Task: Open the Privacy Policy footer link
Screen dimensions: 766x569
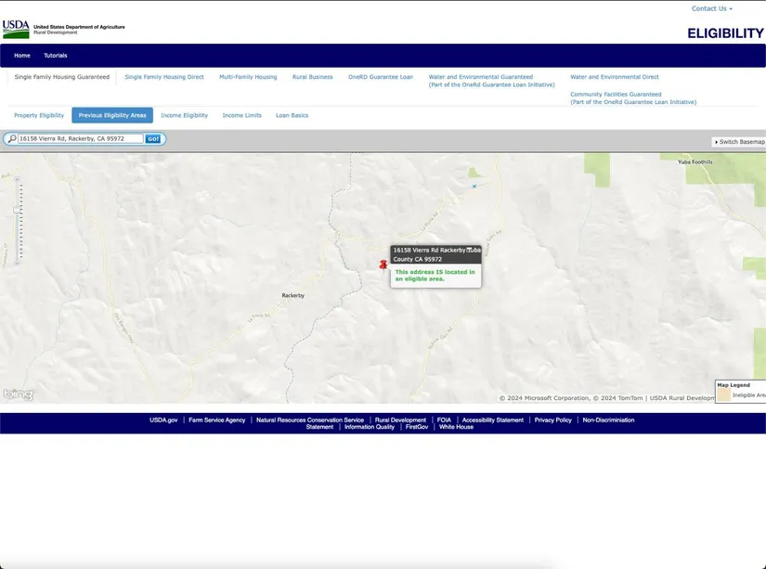Action: (x=552, y=420)
